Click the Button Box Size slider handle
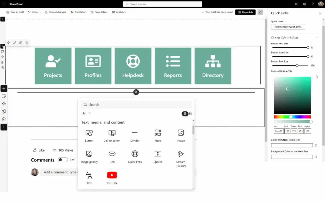The width and height of the screenshot is (325, 203). (x=297, y=65)
